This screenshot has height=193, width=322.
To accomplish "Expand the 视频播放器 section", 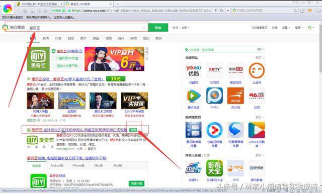I will point(260,117).
